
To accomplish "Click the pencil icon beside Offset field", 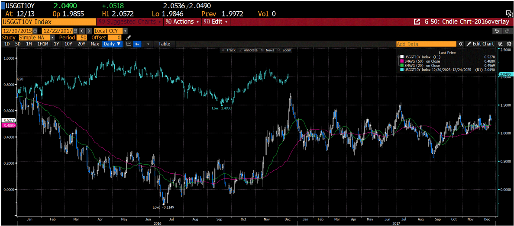I will pyautogui.click(x=129, y=37).
